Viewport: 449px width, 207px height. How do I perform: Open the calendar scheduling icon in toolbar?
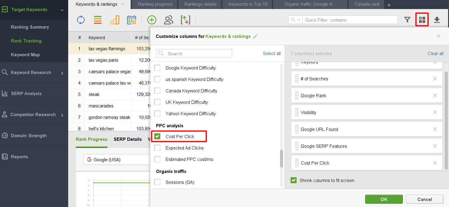(x=132, y=20)
